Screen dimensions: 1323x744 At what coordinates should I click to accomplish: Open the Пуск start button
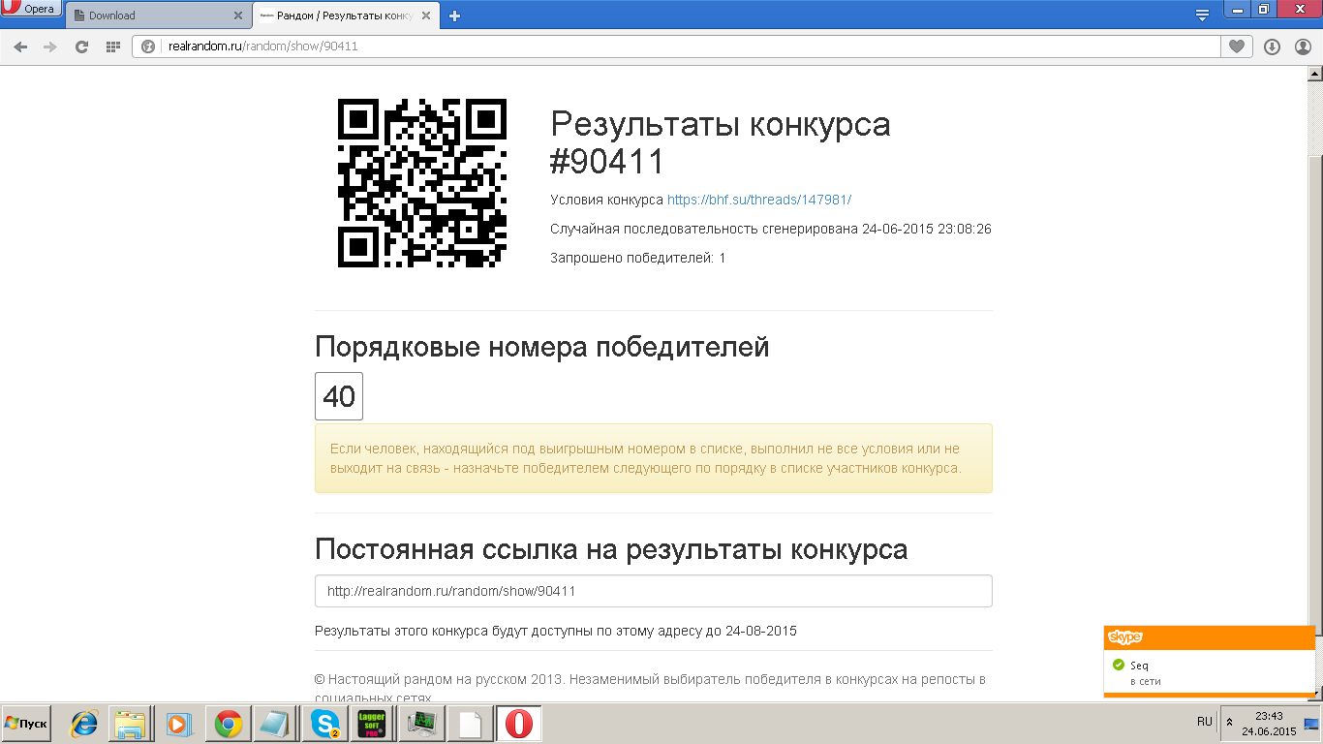(x=26, y=724)
